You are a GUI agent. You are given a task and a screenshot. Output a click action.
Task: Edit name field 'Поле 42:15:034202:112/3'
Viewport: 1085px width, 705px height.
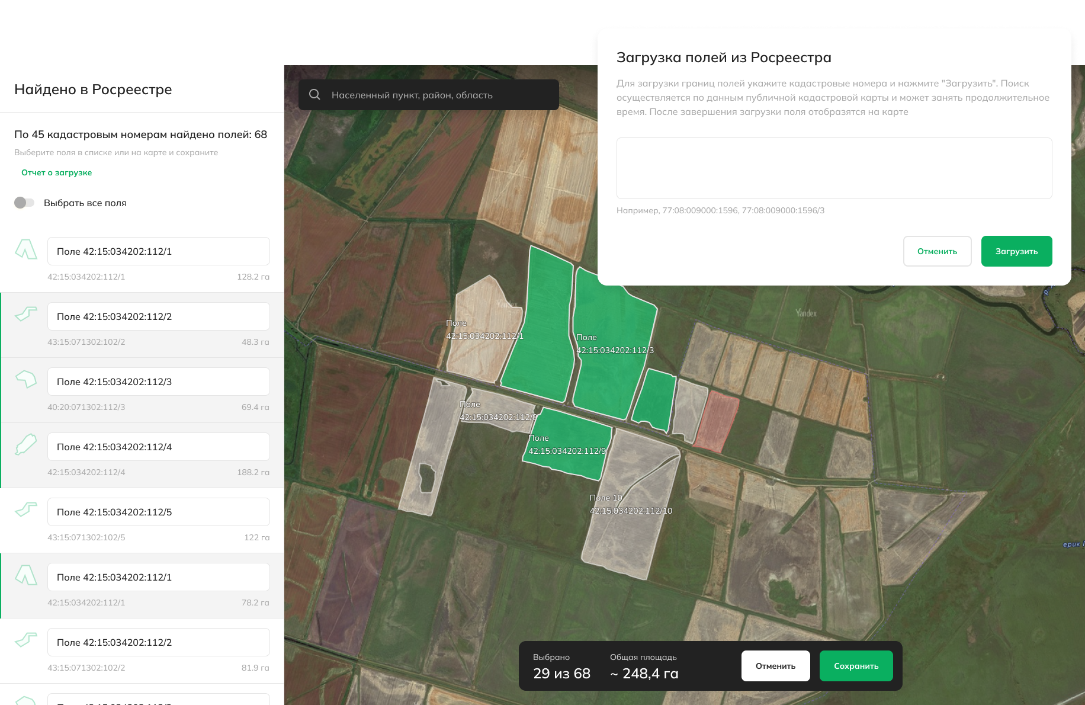click(159, 382)
